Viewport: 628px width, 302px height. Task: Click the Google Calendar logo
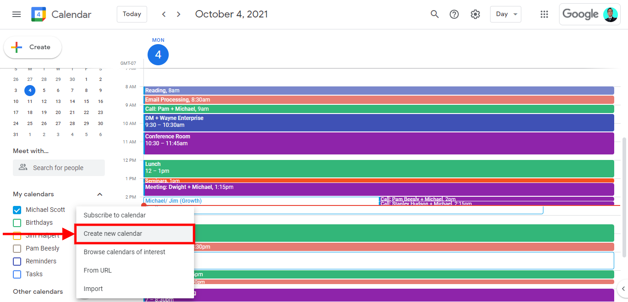coord(39,14)
